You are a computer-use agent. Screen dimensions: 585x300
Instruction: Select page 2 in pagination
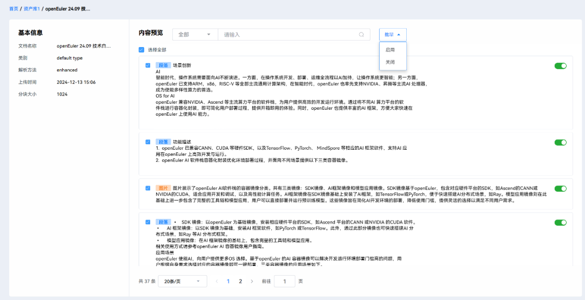240,281
